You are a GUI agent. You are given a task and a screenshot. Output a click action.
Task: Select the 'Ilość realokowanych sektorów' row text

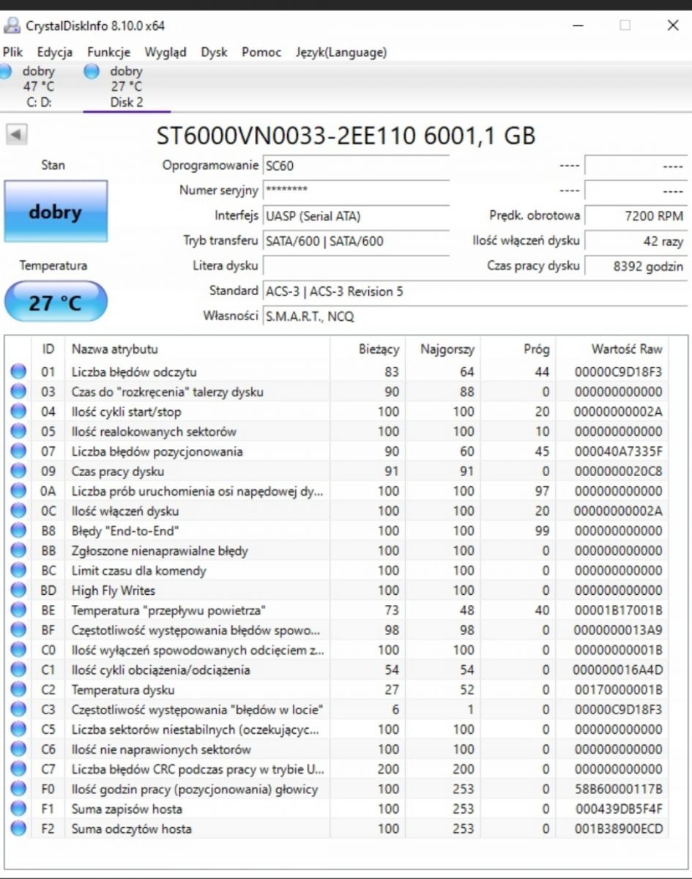[154, 431]
